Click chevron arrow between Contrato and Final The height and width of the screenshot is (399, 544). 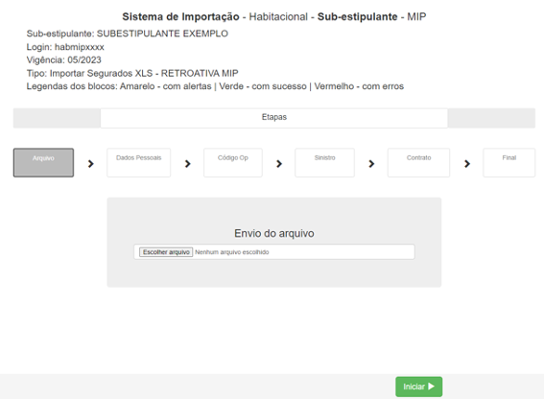(x=467, y=163)
